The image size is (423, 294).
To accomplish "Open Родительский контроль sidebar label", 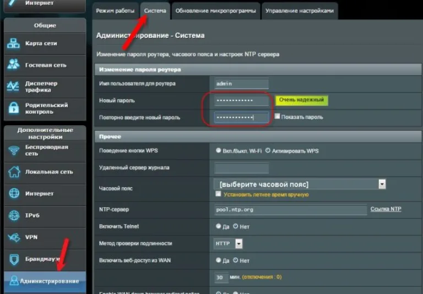I will (46, 108).
